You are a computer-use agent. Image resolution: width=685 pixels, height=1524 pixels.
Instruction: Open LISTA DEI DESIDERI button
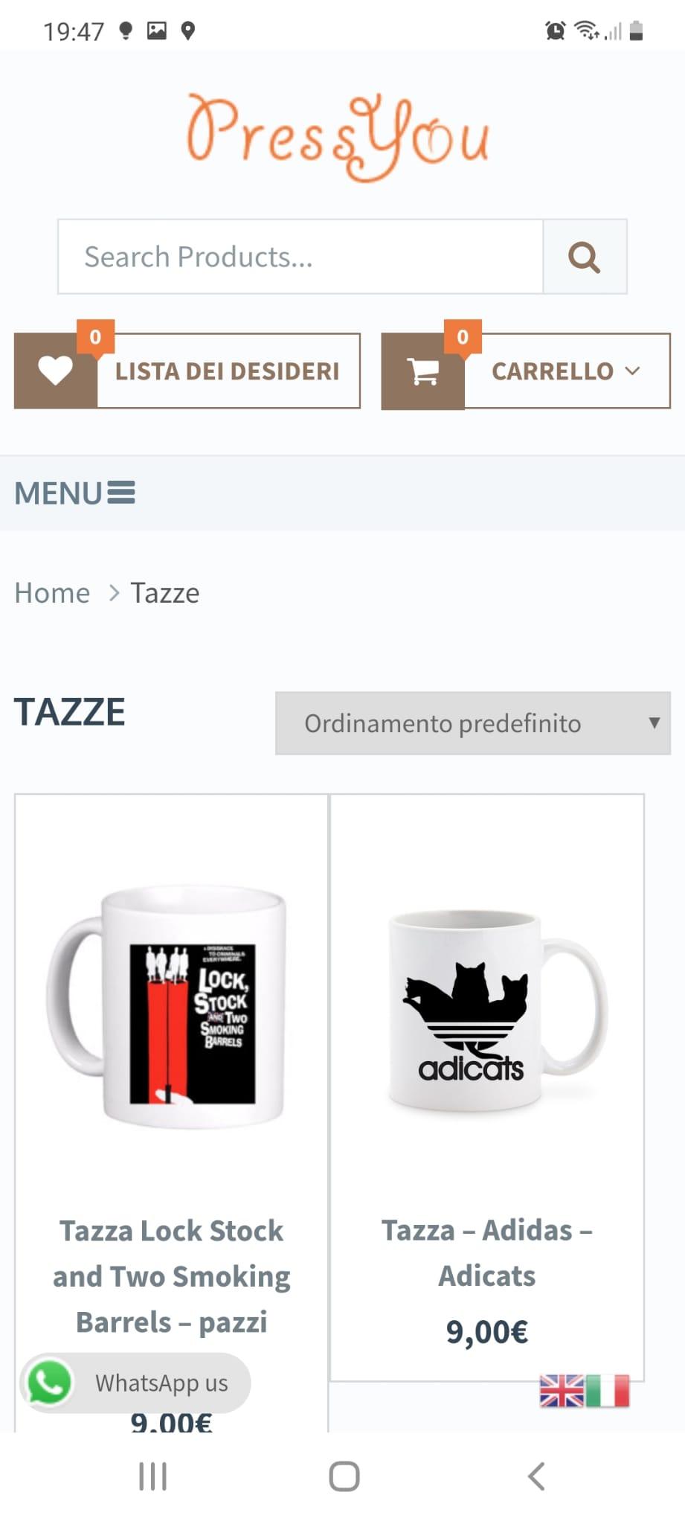(x=228, y=371)
